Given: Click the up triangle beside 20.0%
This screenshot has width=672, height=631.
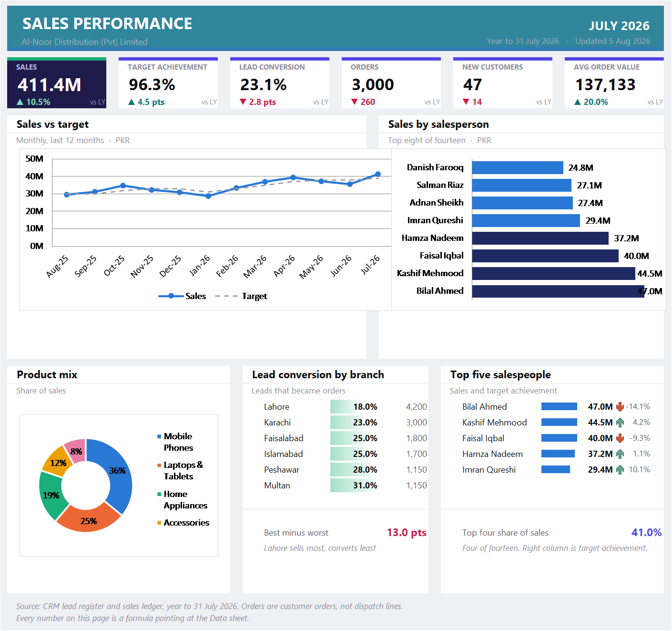Looking at the screenshot, I should tap(578, 102).
